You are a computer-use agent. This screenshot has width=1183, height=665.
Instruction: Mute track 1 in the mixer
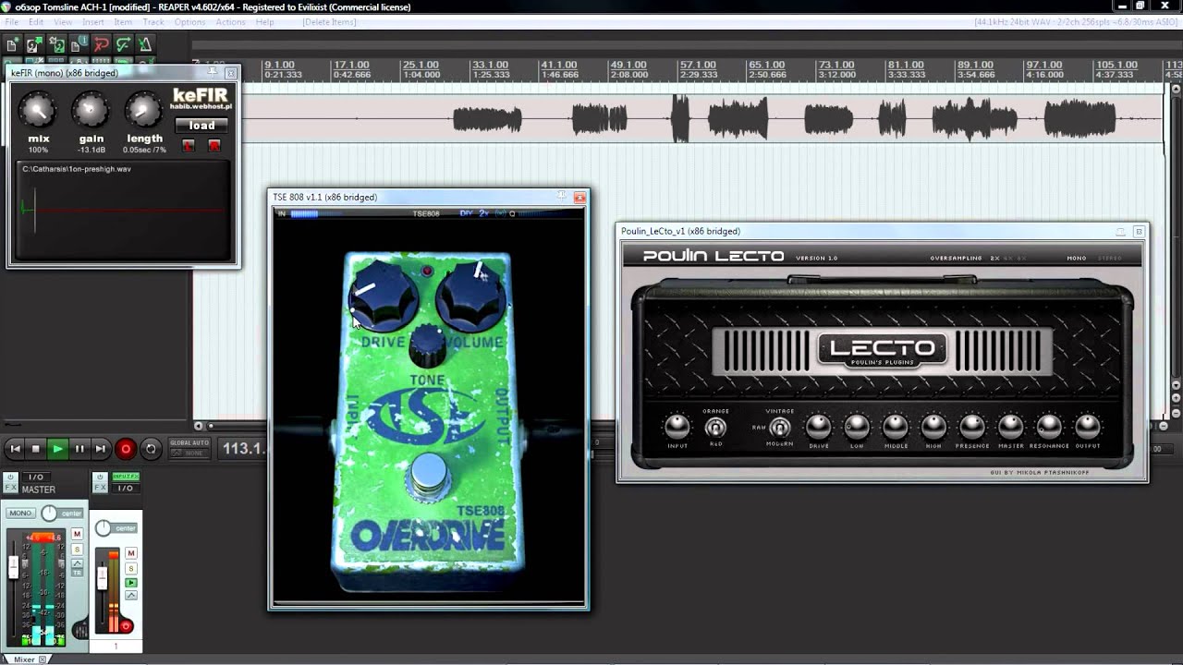tap(130, 553)
